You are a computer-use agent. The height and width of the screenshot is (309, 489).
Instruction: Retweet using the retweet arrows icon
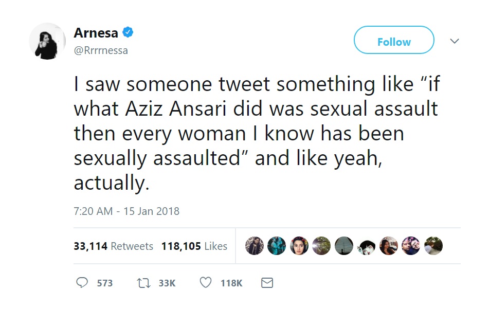[144, 283]
